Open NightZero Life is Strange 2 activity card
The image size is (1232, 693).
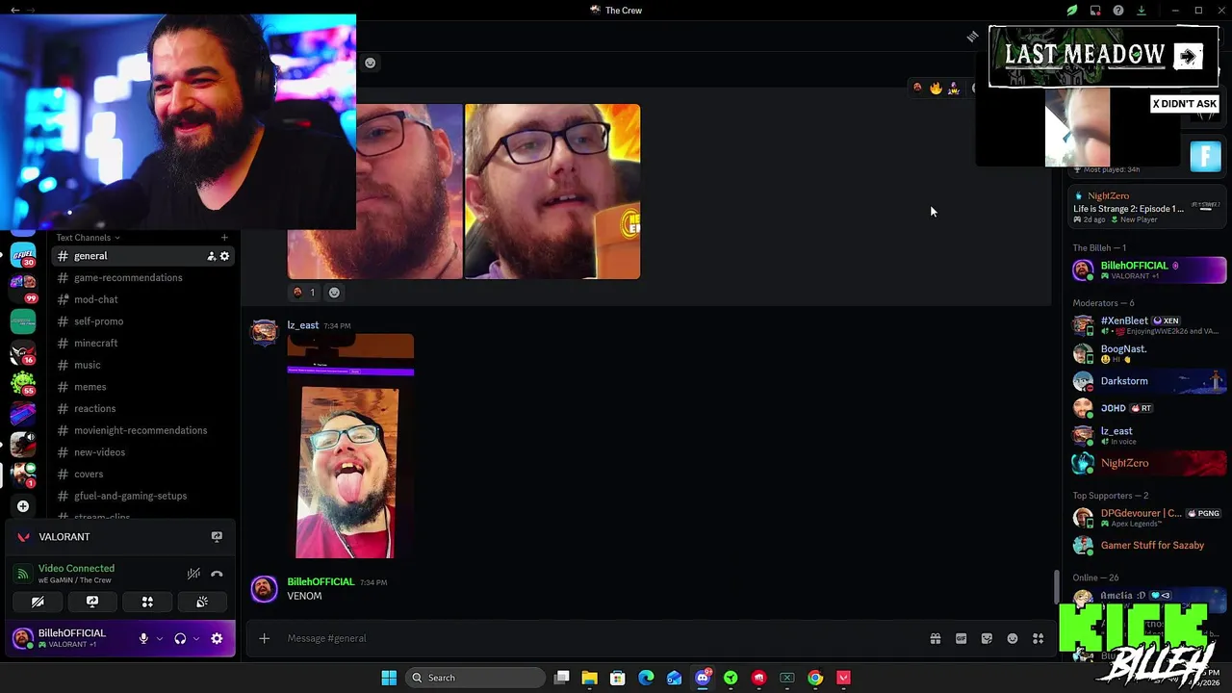[x=1149, y=207]
